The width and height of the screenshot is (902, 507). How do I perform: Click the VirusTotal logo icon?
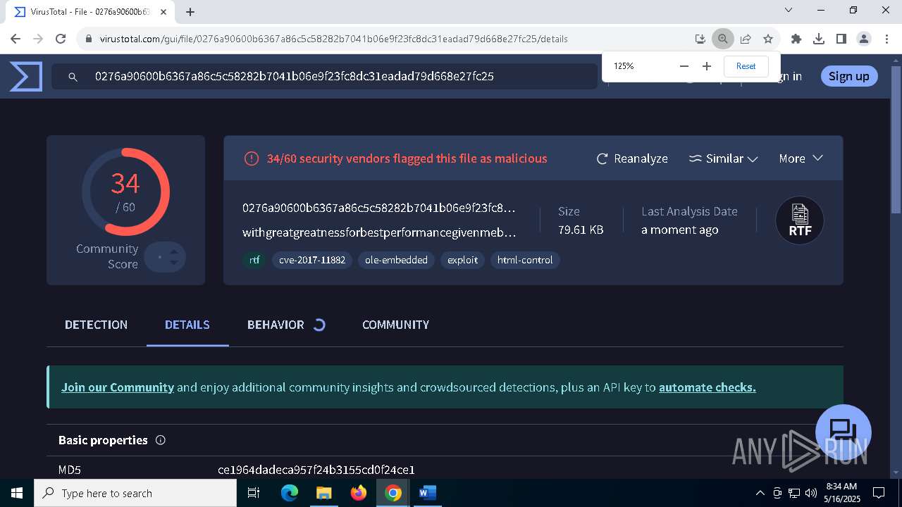(x=26, y=76)
